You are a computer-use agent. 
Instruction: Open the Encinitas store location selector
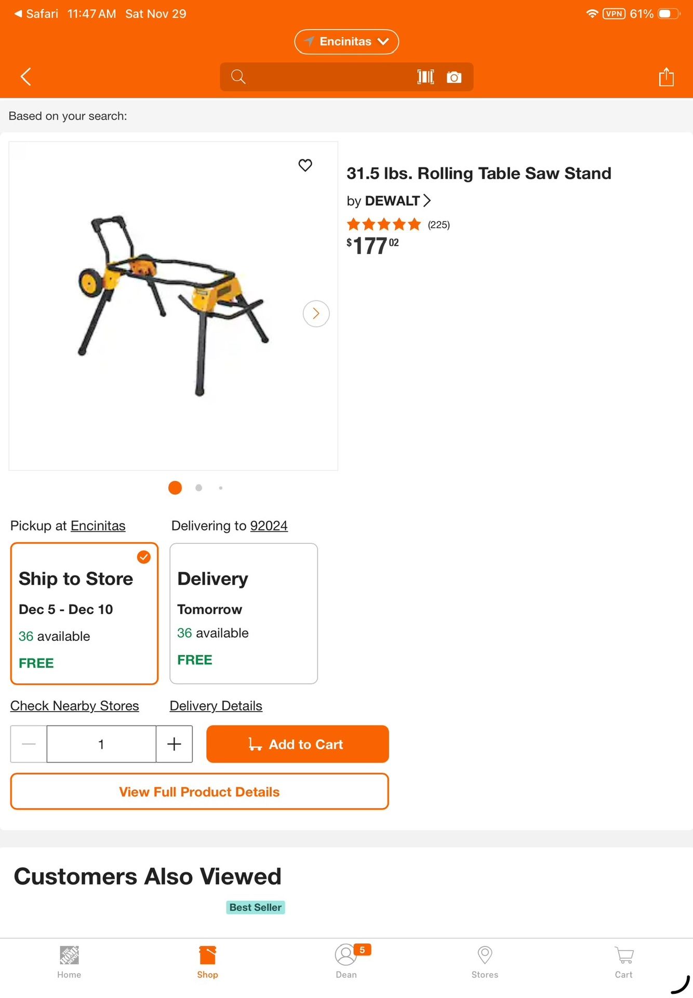pos(346,41)
